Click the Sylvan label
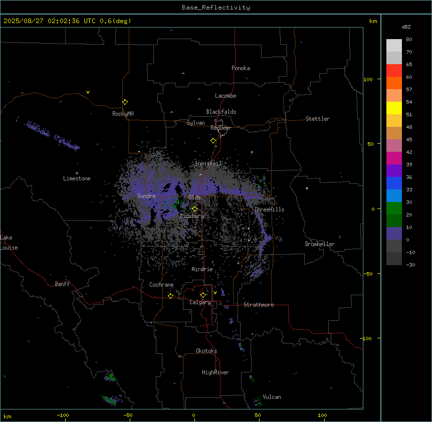 pyautogui.click(x=195, y=123)
